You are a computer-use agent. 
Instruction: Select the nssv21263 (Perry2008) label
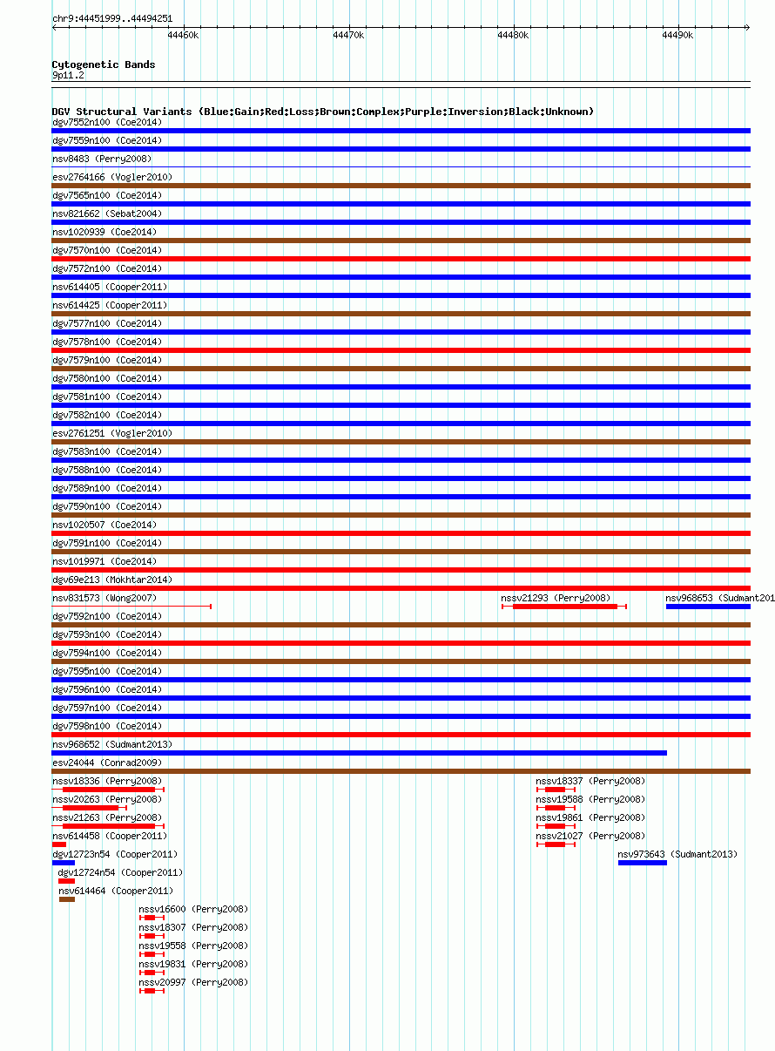click(x=107, y=817)
